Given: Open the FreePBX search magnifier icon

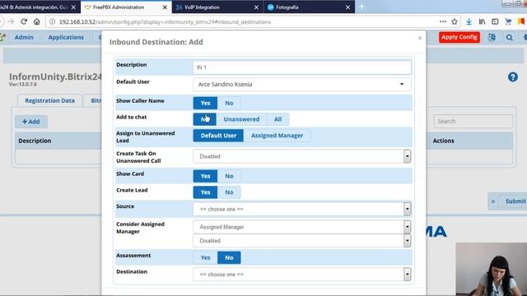Looking at the screenshot, I should 510,37.
